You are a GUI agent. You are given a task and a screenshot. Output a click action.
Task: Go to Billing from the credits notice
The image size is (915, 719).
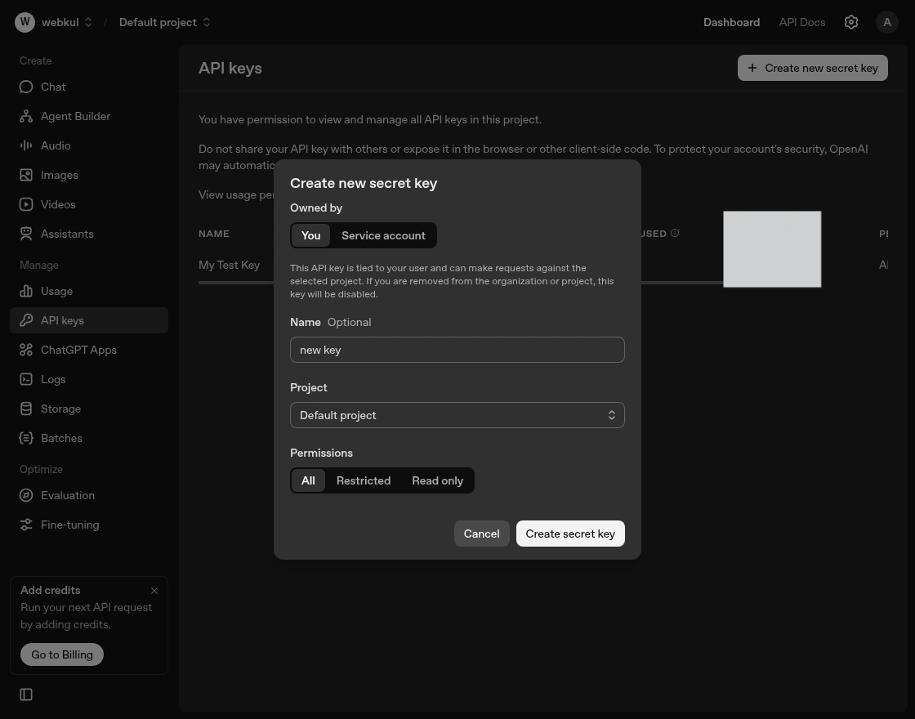pyautogui.click(x=61, y=654)
